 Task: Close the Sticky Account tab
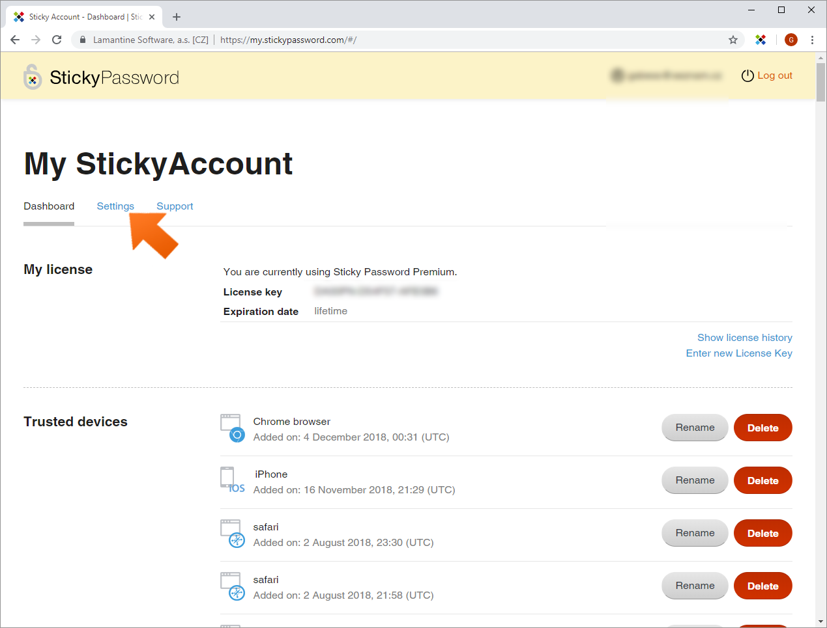pyautogui.click(x=152, y=17)
